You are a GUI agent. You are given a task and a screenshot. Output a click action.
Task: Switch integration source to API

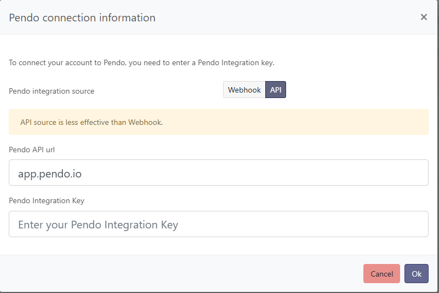276,90
